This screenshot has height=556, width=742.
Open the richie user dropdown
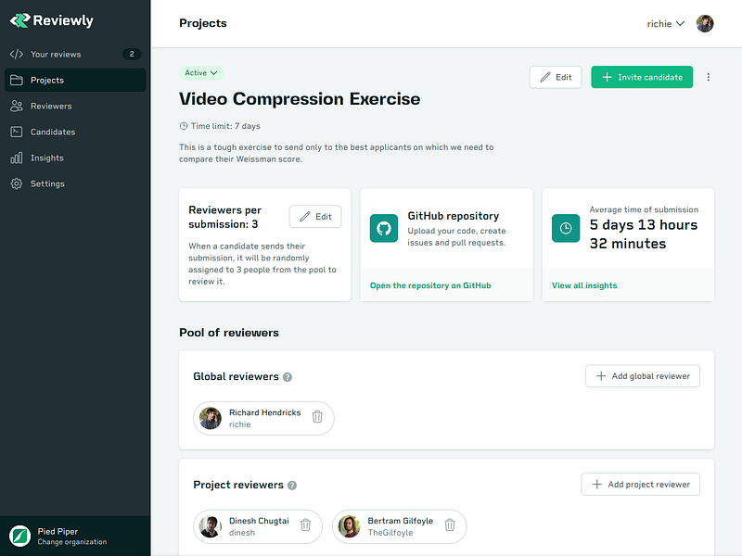click(665, 24)
